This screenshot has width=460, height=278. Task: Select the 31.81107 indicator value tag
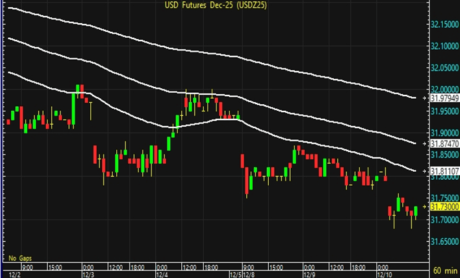click(x=443, y=171)
